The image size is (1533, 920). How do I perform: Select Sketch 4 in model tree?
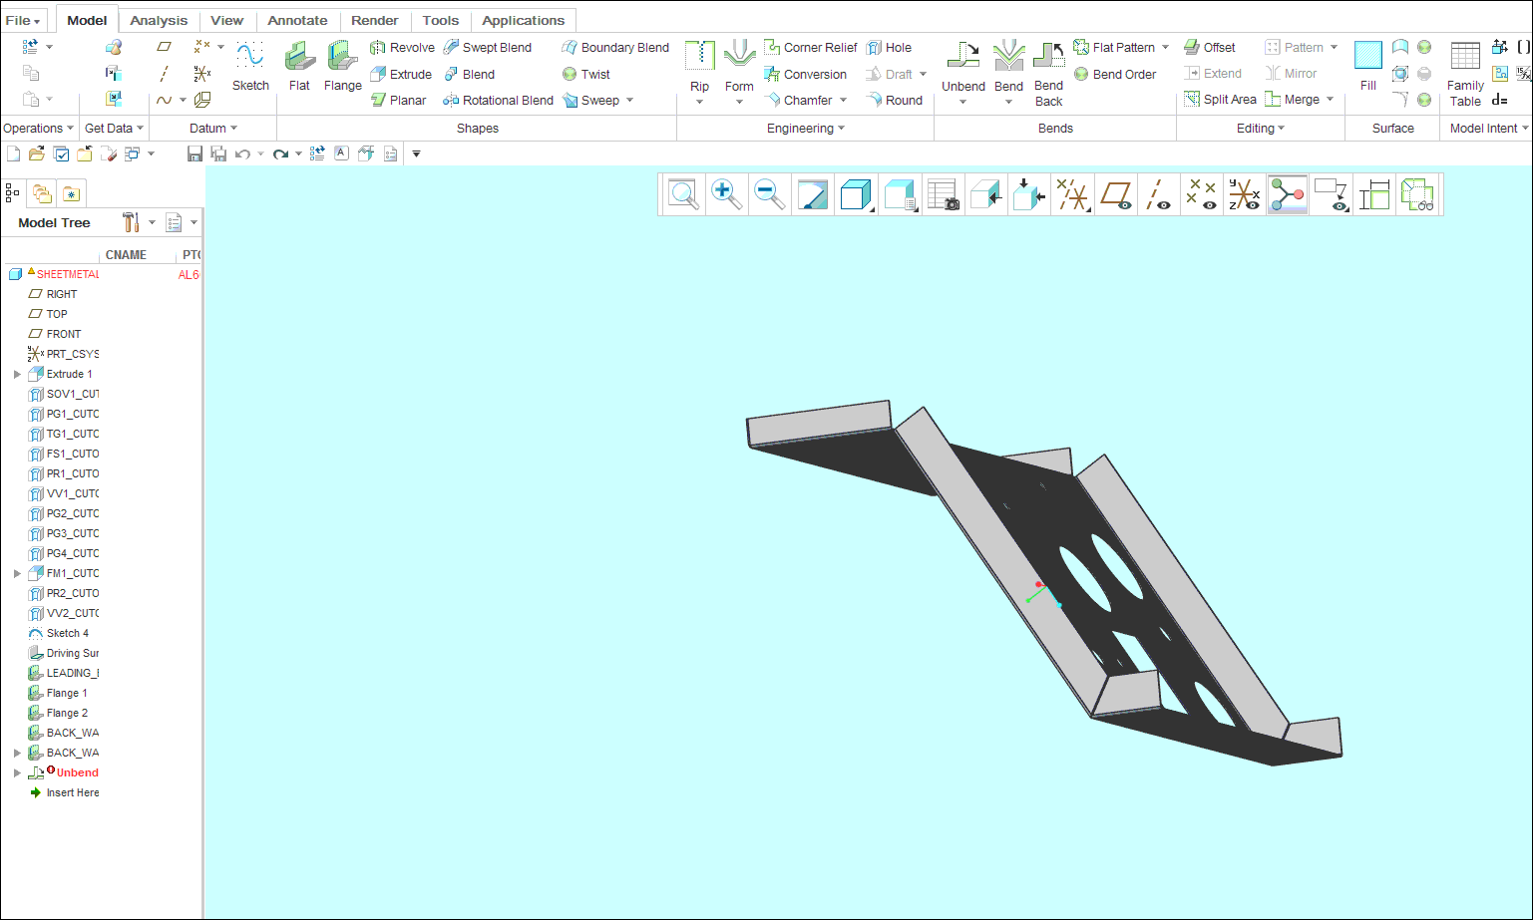pos(59,633)
